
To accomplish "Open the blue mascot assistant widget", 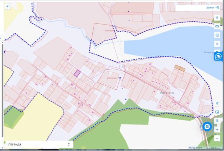I will 218,56.
